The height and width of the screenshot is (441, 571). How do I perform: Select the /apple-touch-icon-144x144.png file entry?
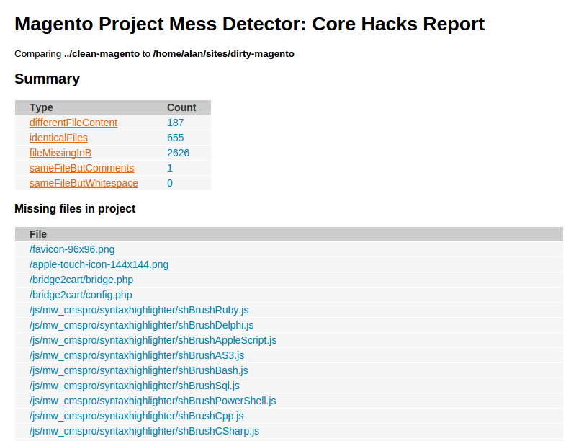pyautogui.click(x=99, y=264)
